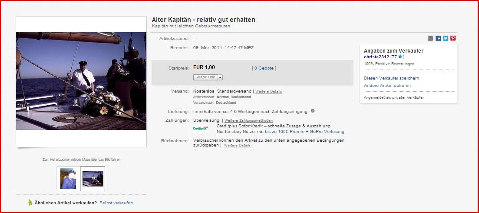Share listing on Twitter
This screenshot has width=479, height=213.
tap(446, 38)
